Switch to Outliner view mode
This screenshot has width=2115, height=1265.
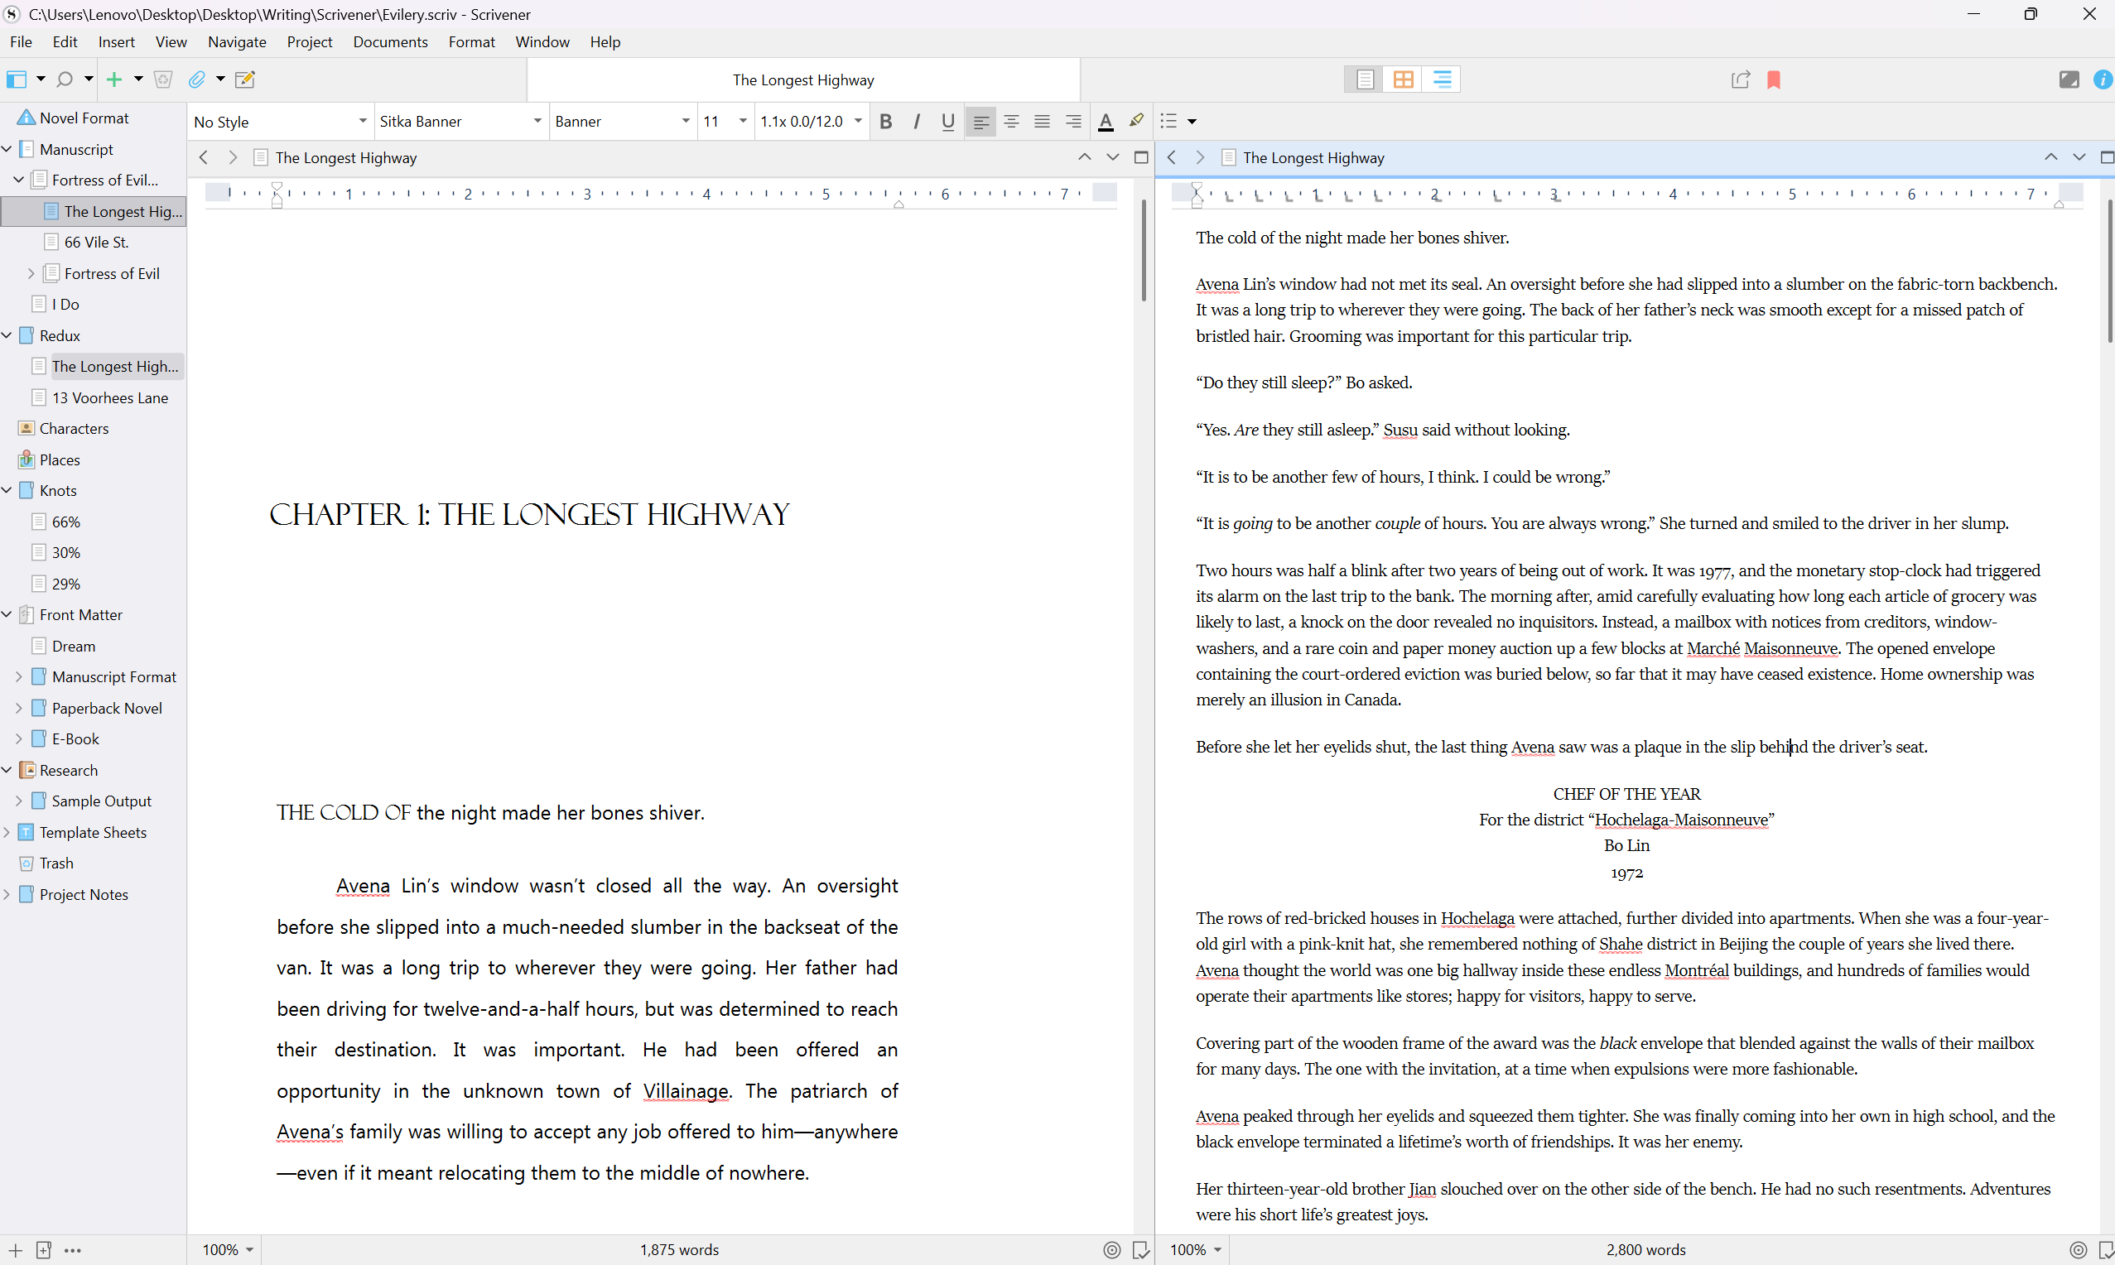(1442, 79)
